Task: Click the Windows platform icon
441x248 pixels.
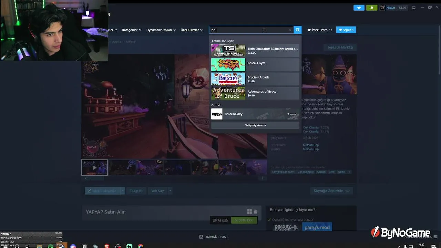Action: click(x=249, y=211)
